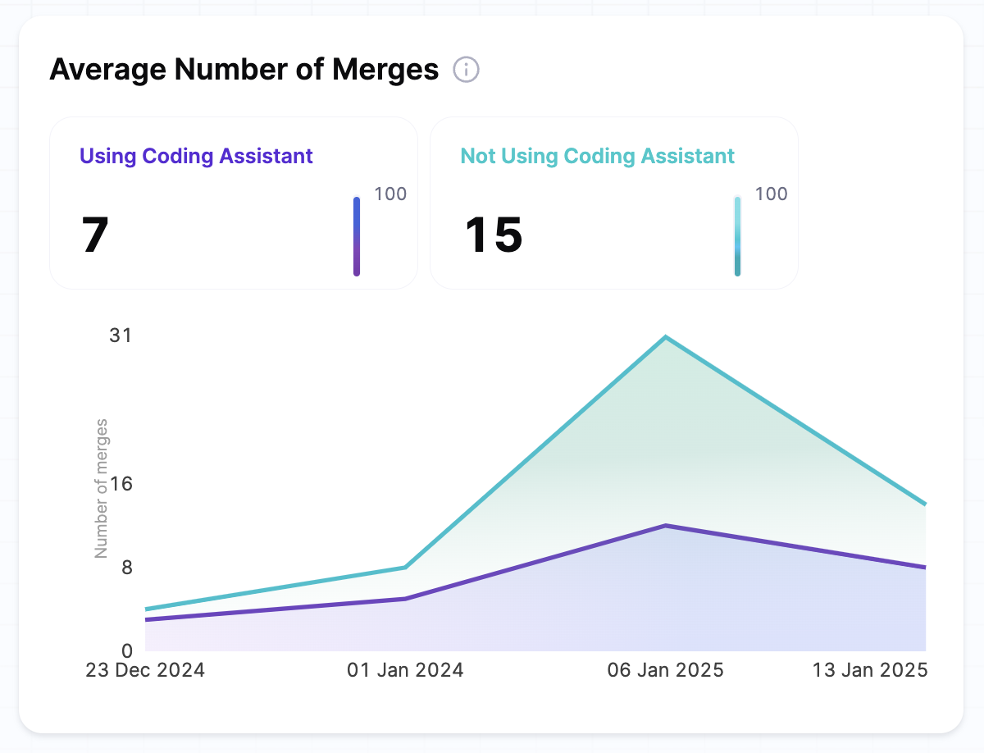Click purple line point at 01 Jan 2024
Viewport: 984px width, 753px height.
tap(406, 599)
